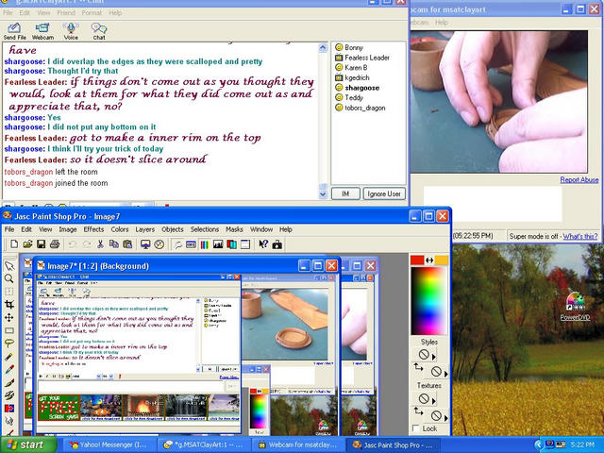The width and height of the screenshot is (604, 453).
Task: Select the Crop tool
Action: [9, 304]
